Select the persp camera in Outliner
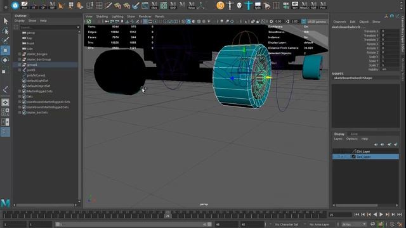Image resolution: width=406 pixels, height=228 pixels. (31, 33)
